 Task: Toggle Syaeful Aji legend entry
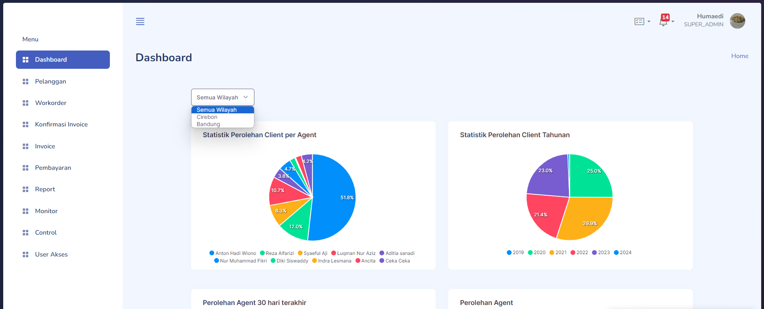click(313, 253)
